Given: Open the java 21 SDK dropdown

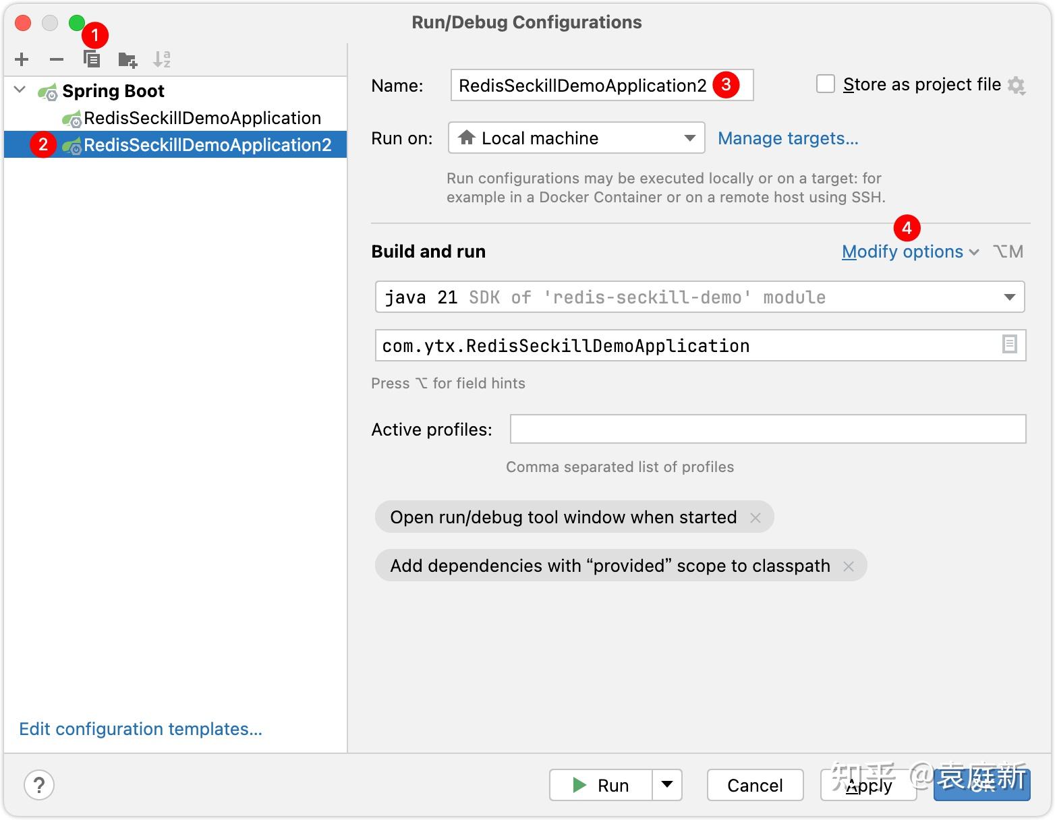Looking at the screenshot, I should click(x=1010, y=297).
